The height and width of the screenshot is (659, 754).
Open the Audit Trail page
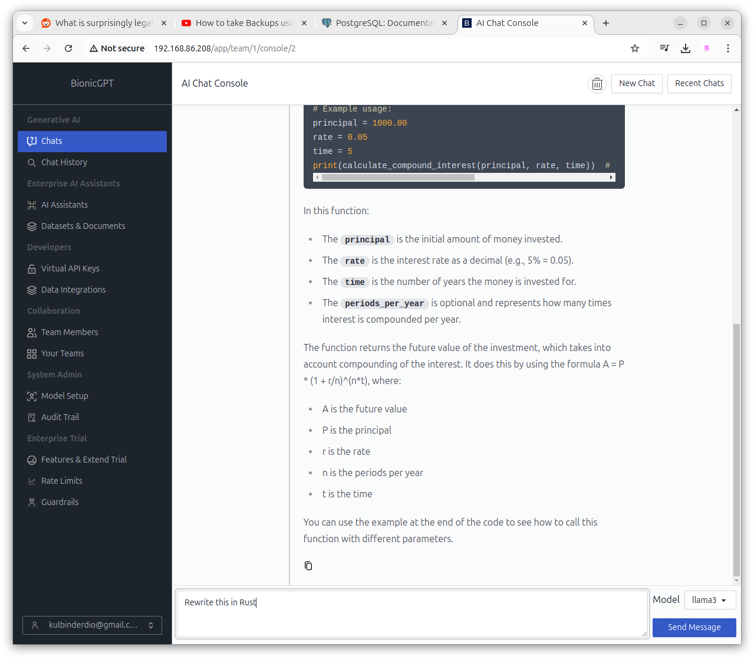click(x=60, y=417)
